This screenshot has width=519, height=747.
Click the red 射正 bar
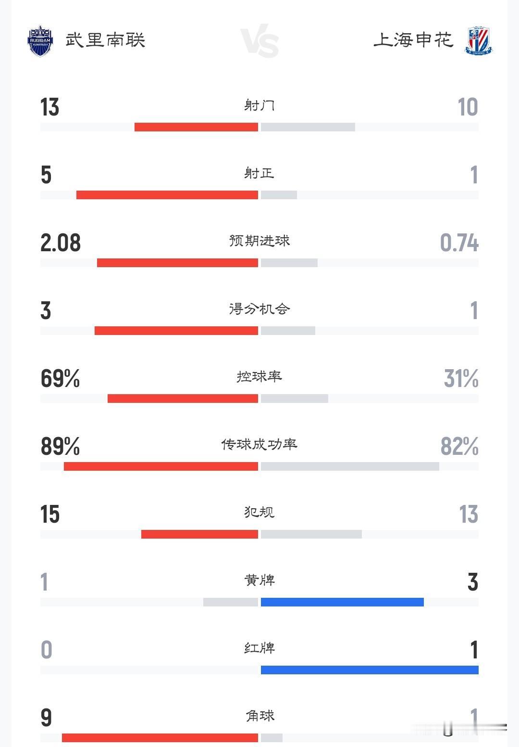coord(167,195)
